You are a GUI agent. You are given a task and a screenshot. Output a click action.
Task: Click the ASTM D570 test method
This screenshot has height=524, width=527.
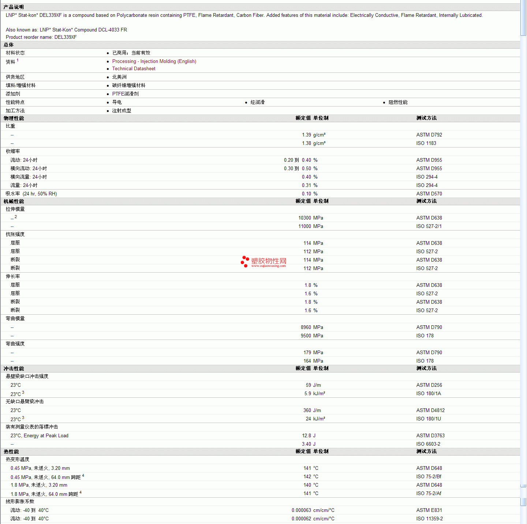pos(429,194)
